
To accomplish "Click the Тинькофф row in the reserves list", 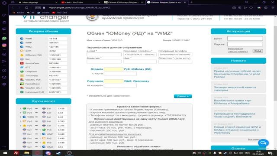I will pos(43,75).
